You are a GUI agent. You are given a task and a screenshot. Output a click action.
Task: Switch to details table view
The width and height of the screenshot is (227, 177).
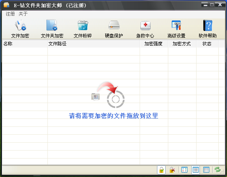coord(206,170)
